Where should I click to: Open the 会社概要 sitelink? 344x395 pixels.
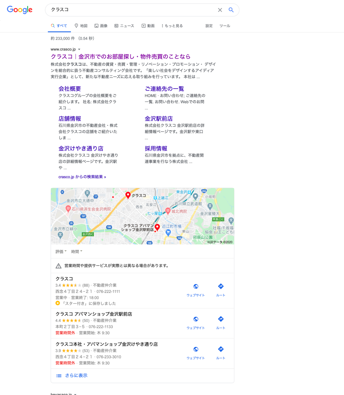(70, 89)
